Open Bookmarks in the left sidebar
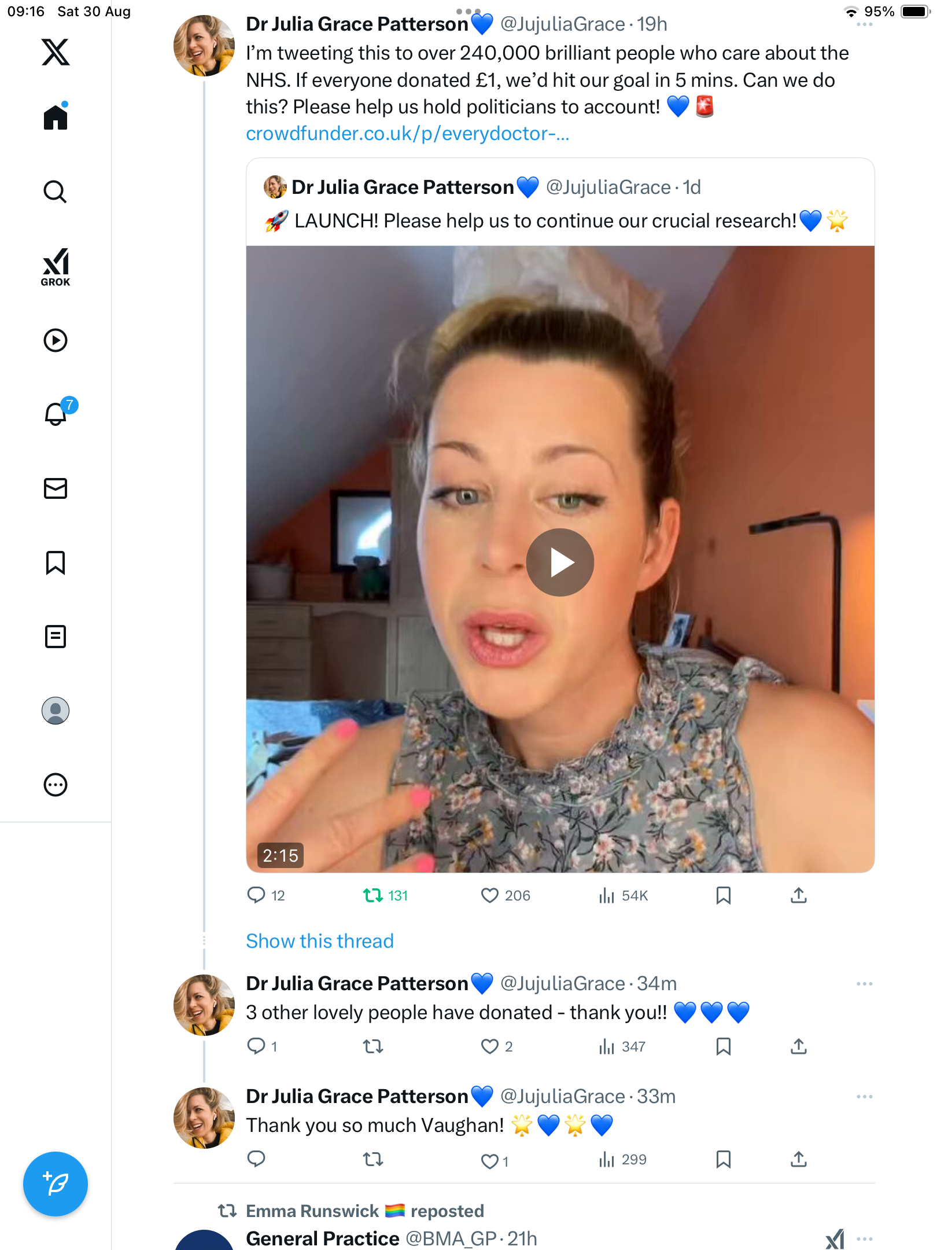 (56, 562)
